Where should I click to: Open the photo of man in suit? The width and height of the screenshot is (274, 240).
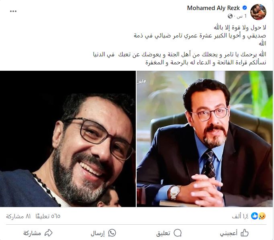pyautogui.click(x=204, y=139)
